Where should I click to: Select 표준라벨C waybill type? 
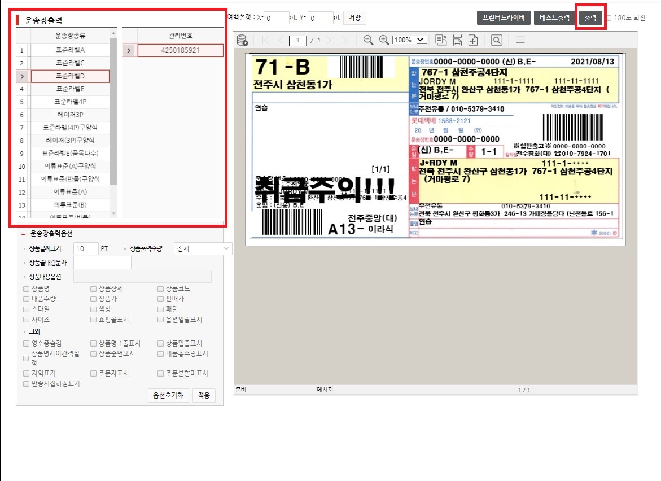click(70, 63)
